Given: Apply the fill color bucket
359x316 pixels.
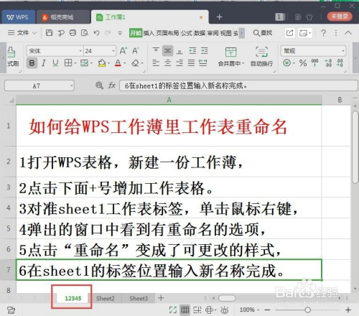Looking at the screenshot, I should (102, 63).
